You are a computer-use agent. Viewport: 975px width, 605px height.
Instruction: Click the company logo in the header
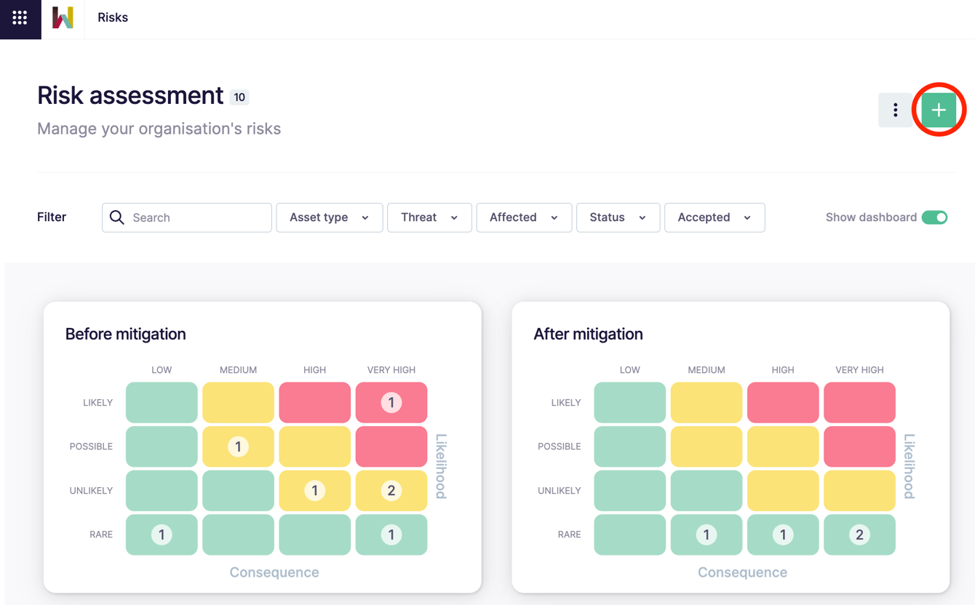63,20
